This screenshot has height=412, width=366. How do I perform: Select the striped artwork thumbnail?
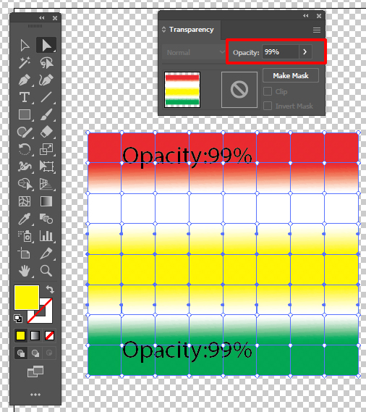pos(182,90)
